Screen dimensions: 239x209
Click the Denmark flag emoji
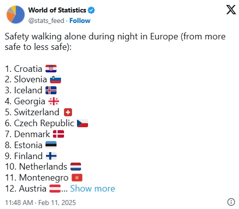[x=58, y=134]
